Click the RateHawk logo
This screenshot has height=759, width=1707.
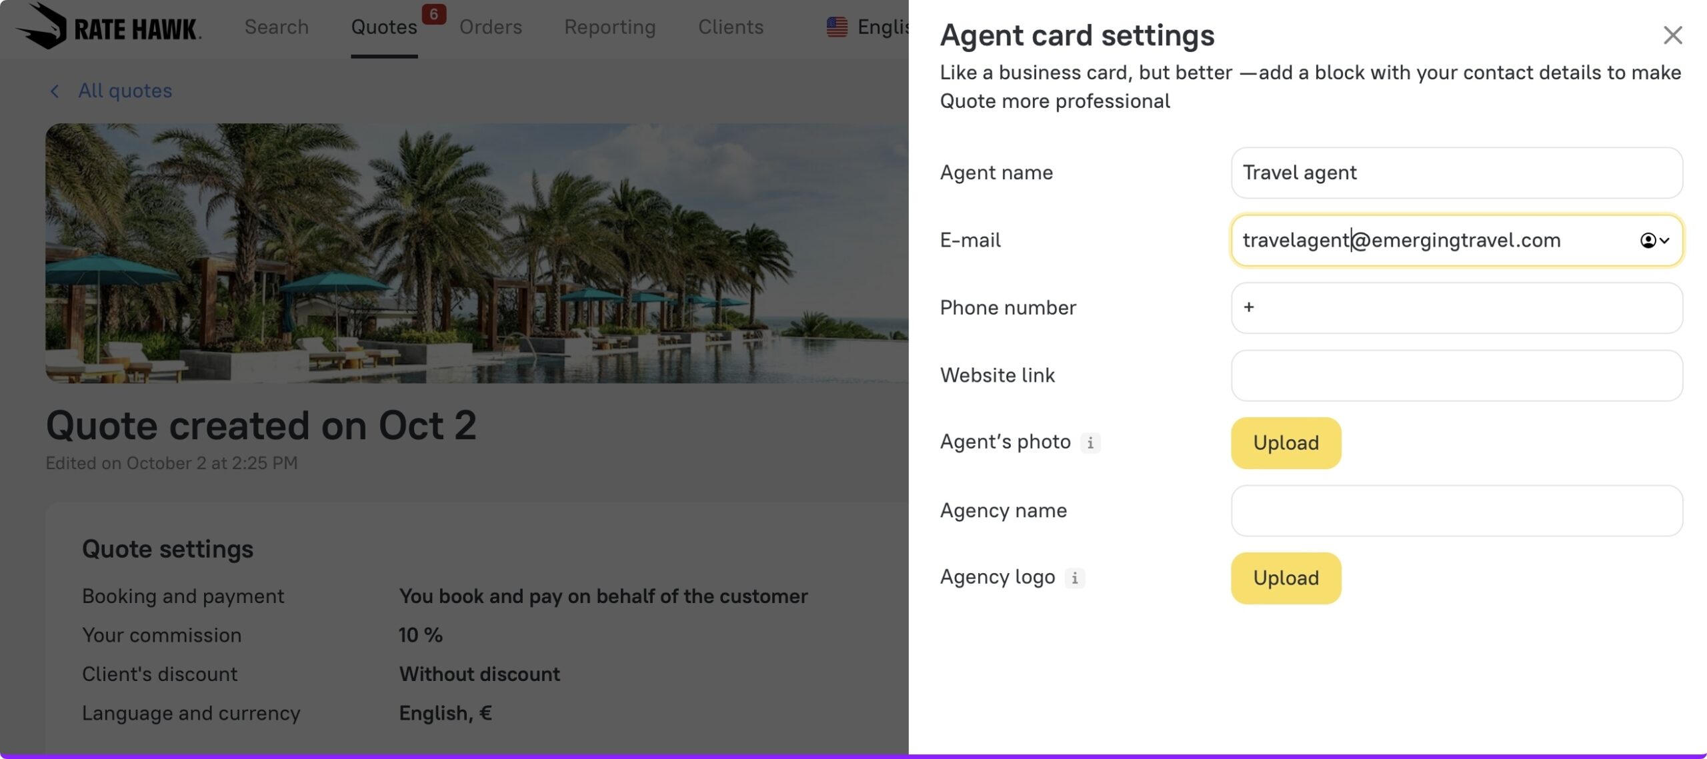tap(108, 27)
